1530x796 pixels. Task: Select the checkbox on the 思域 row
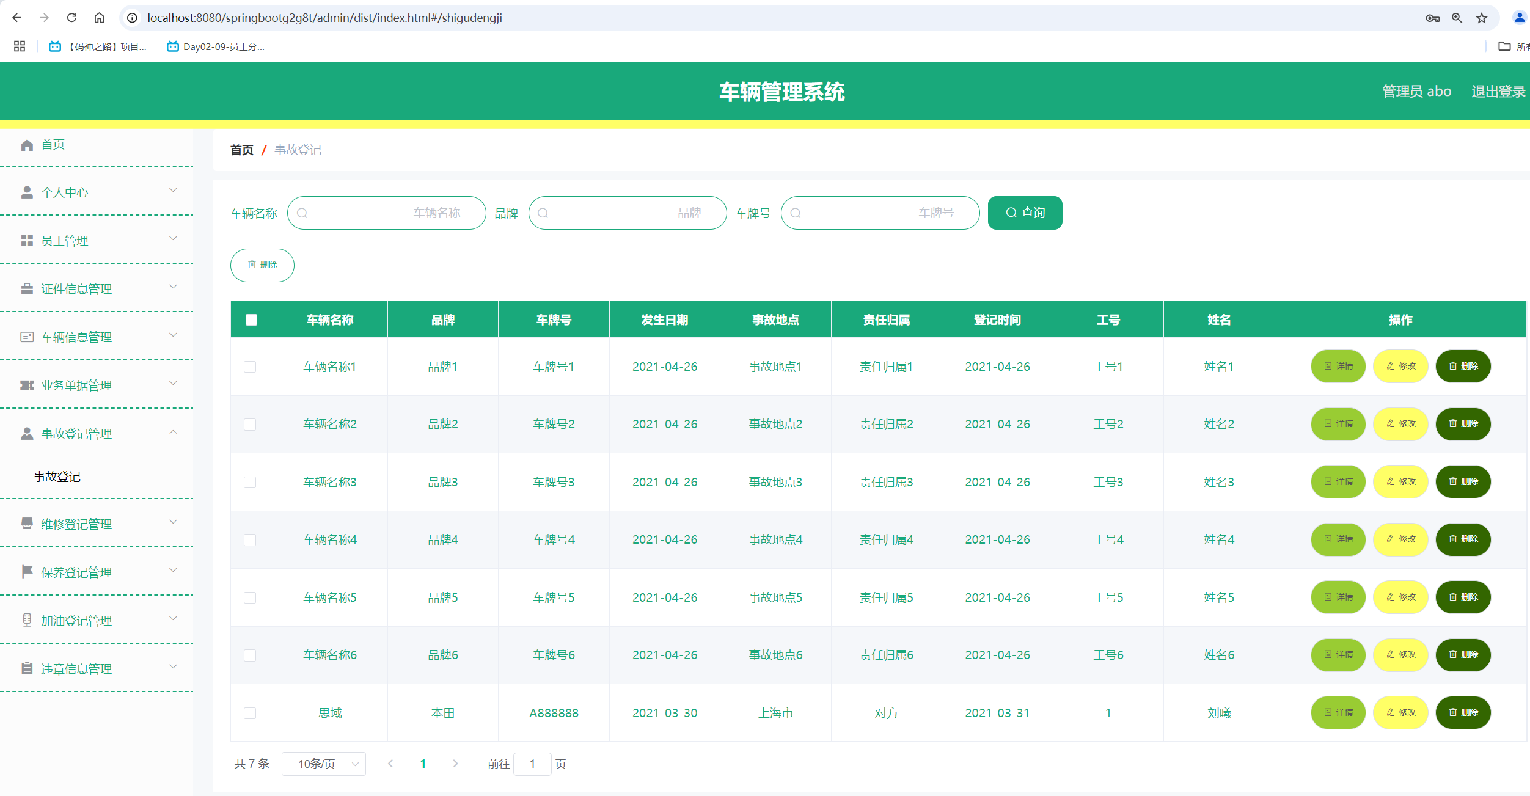pos(251,713)
